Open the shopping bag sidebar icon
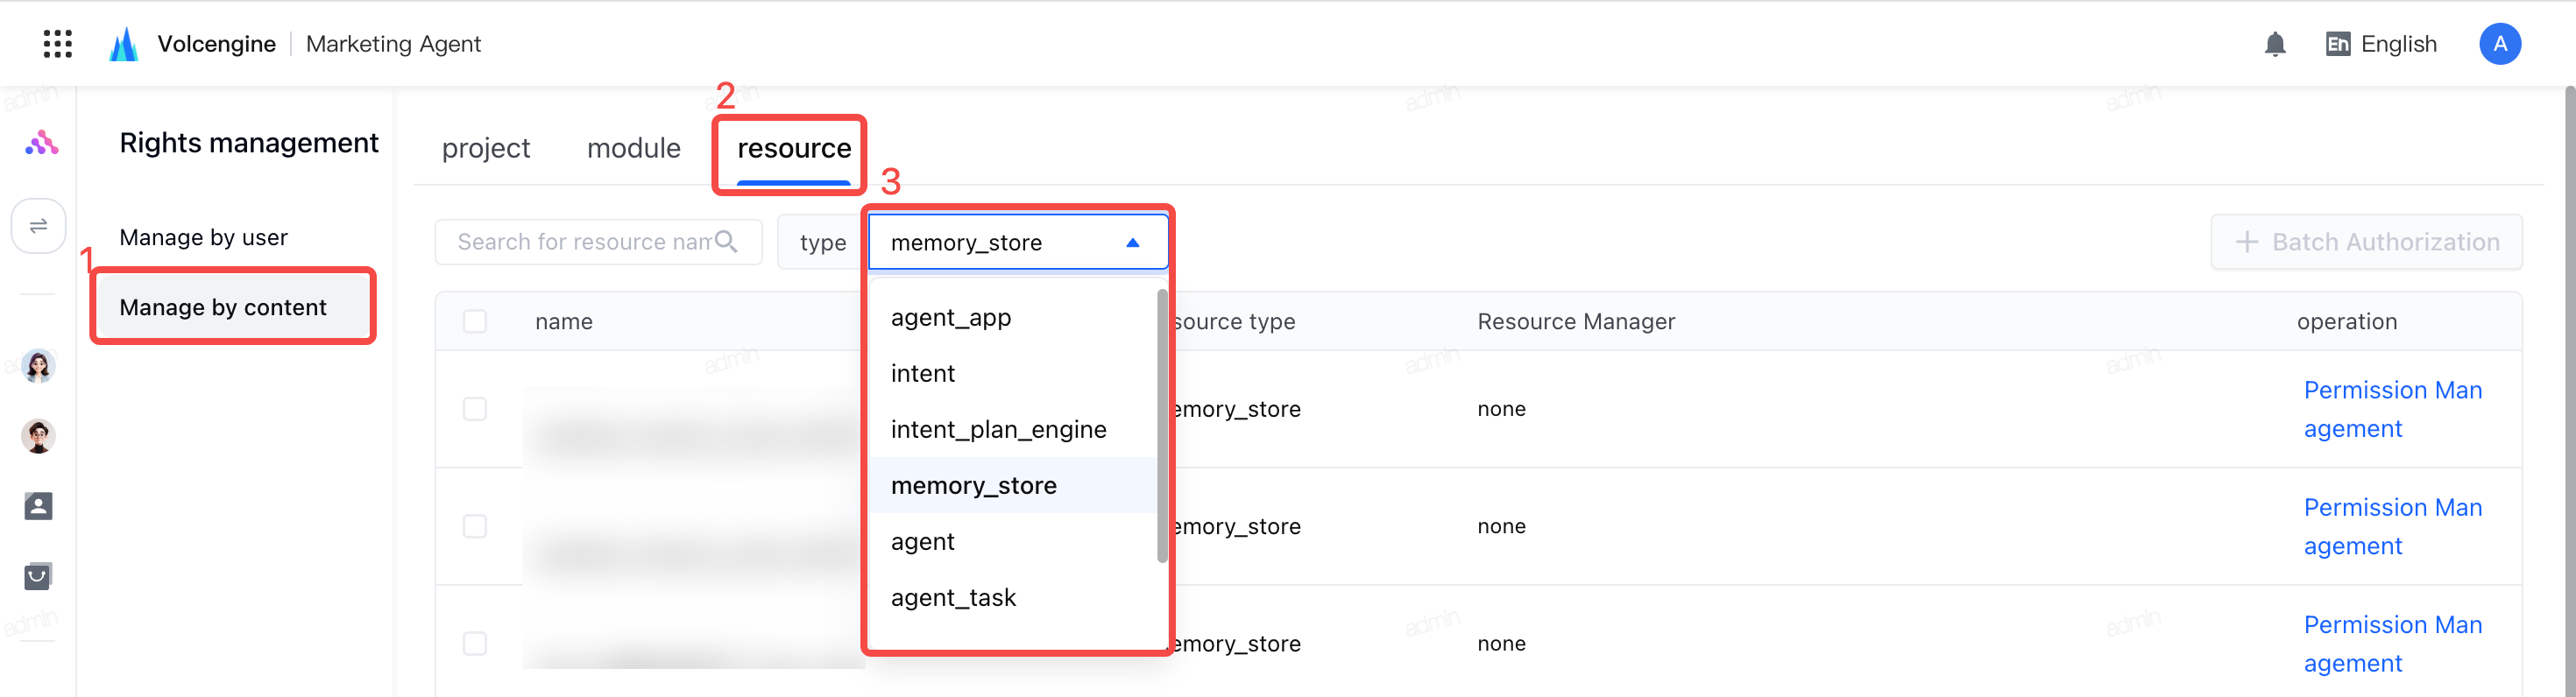 (x=39, y=576)
